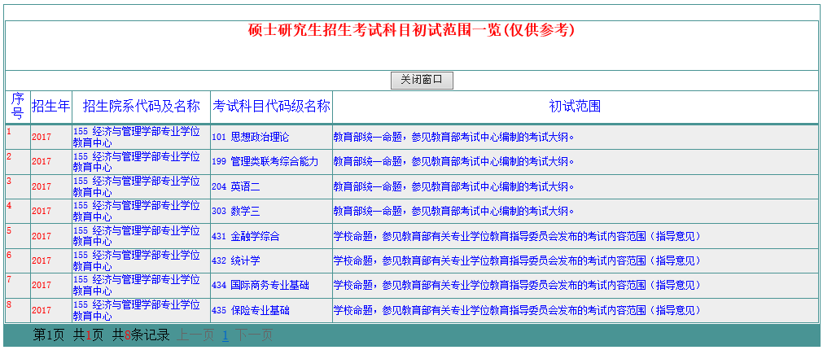This screenshot has width=823, height=350.
Task: Select the 序号 column header
Action: tap(17, 106)
